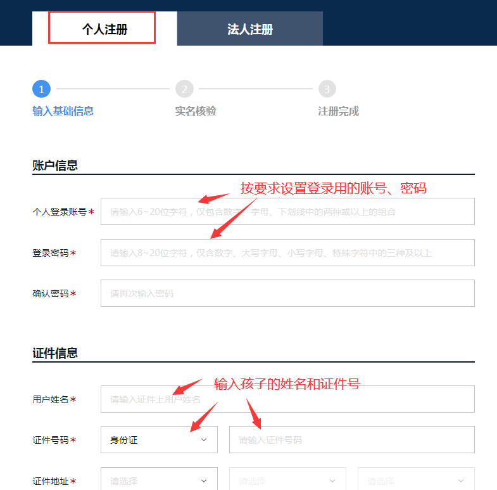497x490 pixels.
Task: Select the 实名核验 step label
Action: tap(196, 111)
